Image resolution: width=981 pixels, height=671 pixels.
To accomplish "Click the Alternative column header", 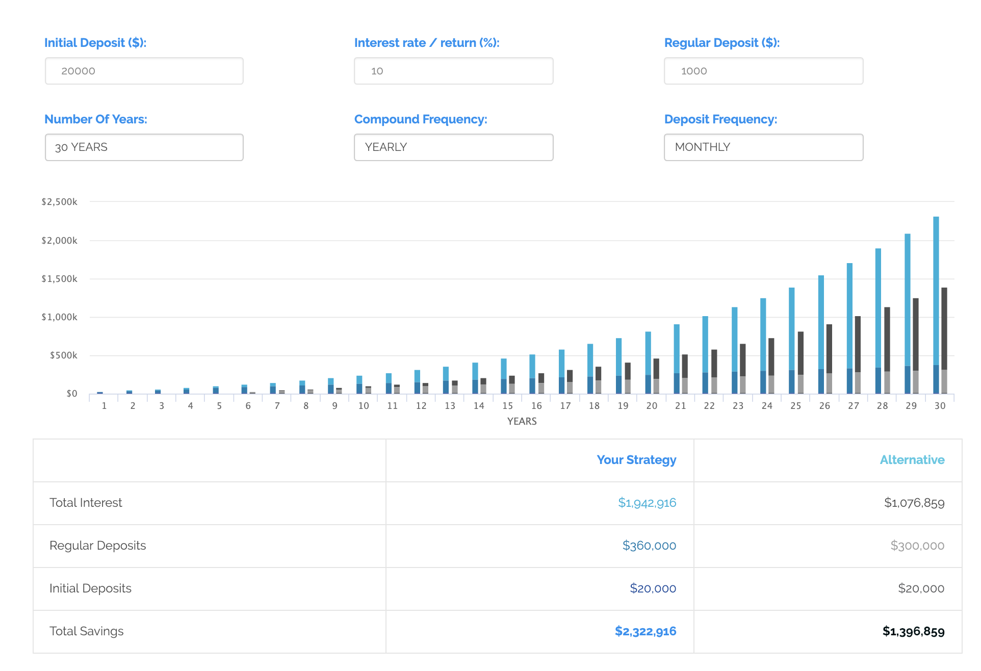I will [912, 460].
